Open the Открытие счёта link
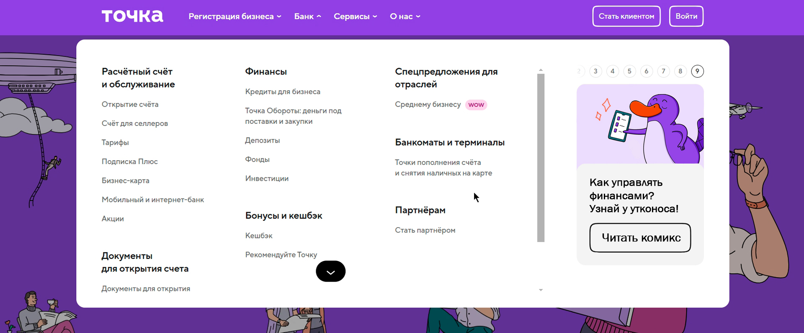Screen dimensions: 804x333 pos(130,104)
